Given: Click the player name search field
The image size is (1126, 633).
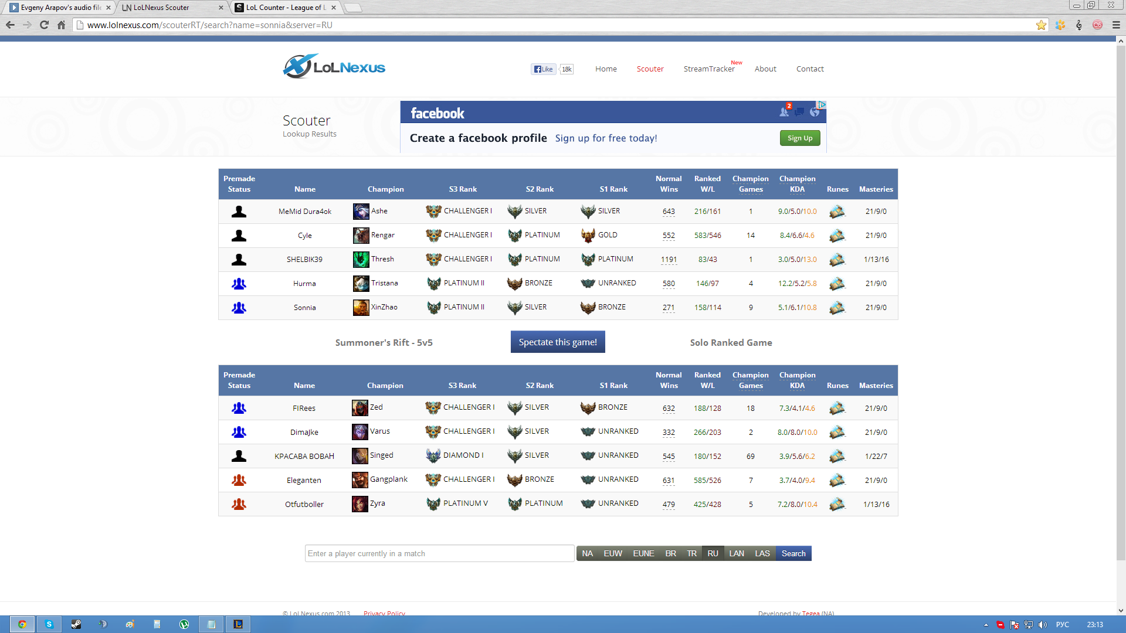Looking at the screenshot, I should [439, 553].
